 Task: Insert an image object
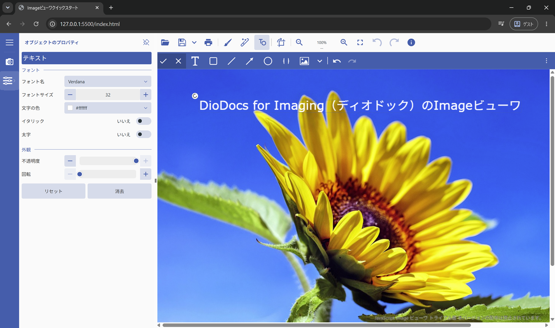(x=304, y=61)
